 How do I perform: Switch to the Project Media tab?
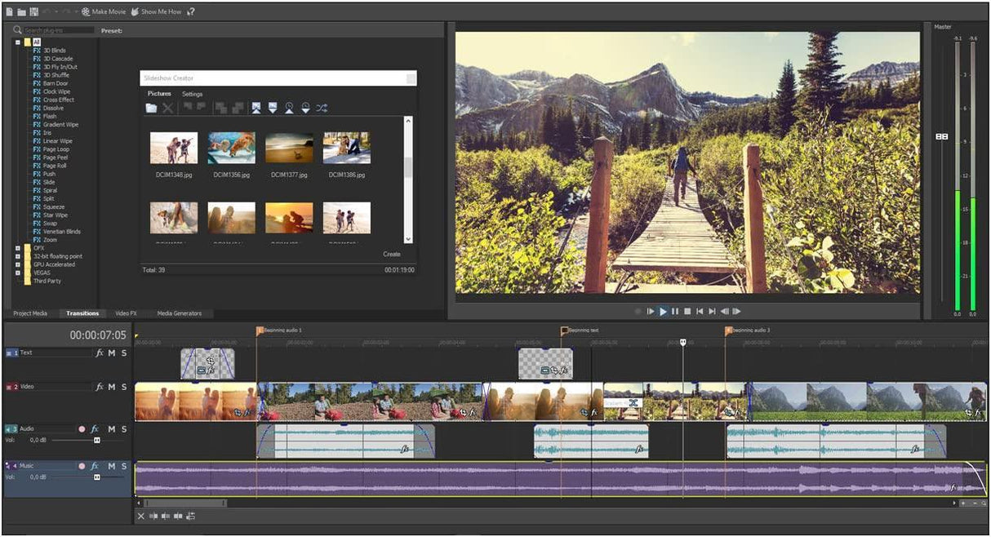pos(30,313)
